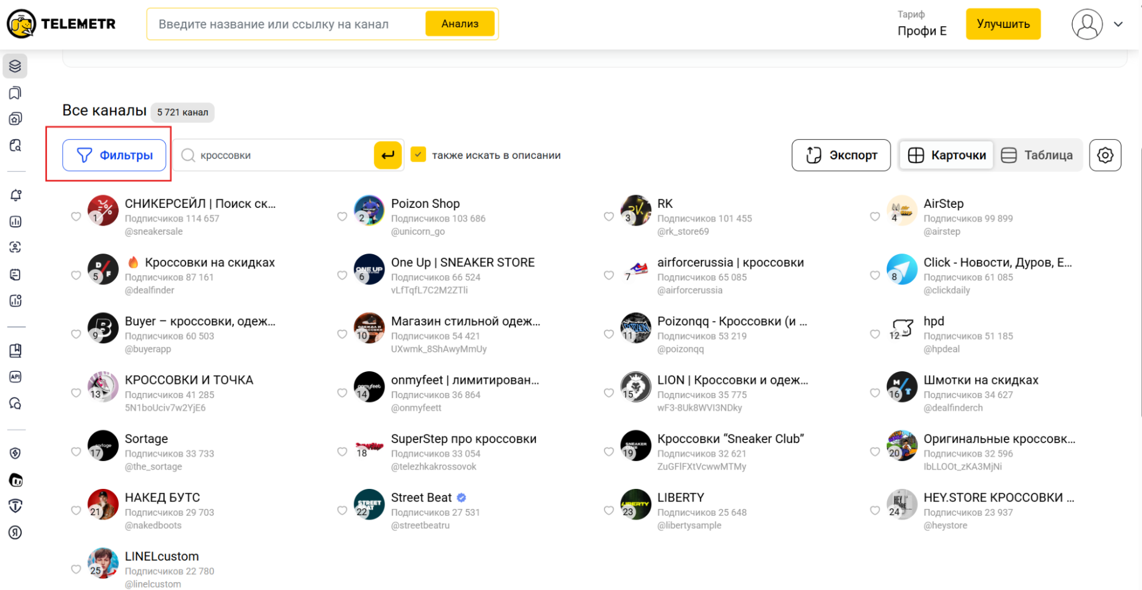Like the Street Beat channel heart icon
The image size is (1142, 590).
(x=342, y=511)
